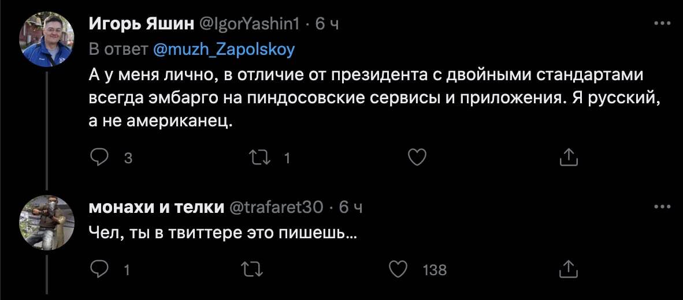
Task: Open the @muzh_Zapolskoy mention link
Action: tap(224, 50)
